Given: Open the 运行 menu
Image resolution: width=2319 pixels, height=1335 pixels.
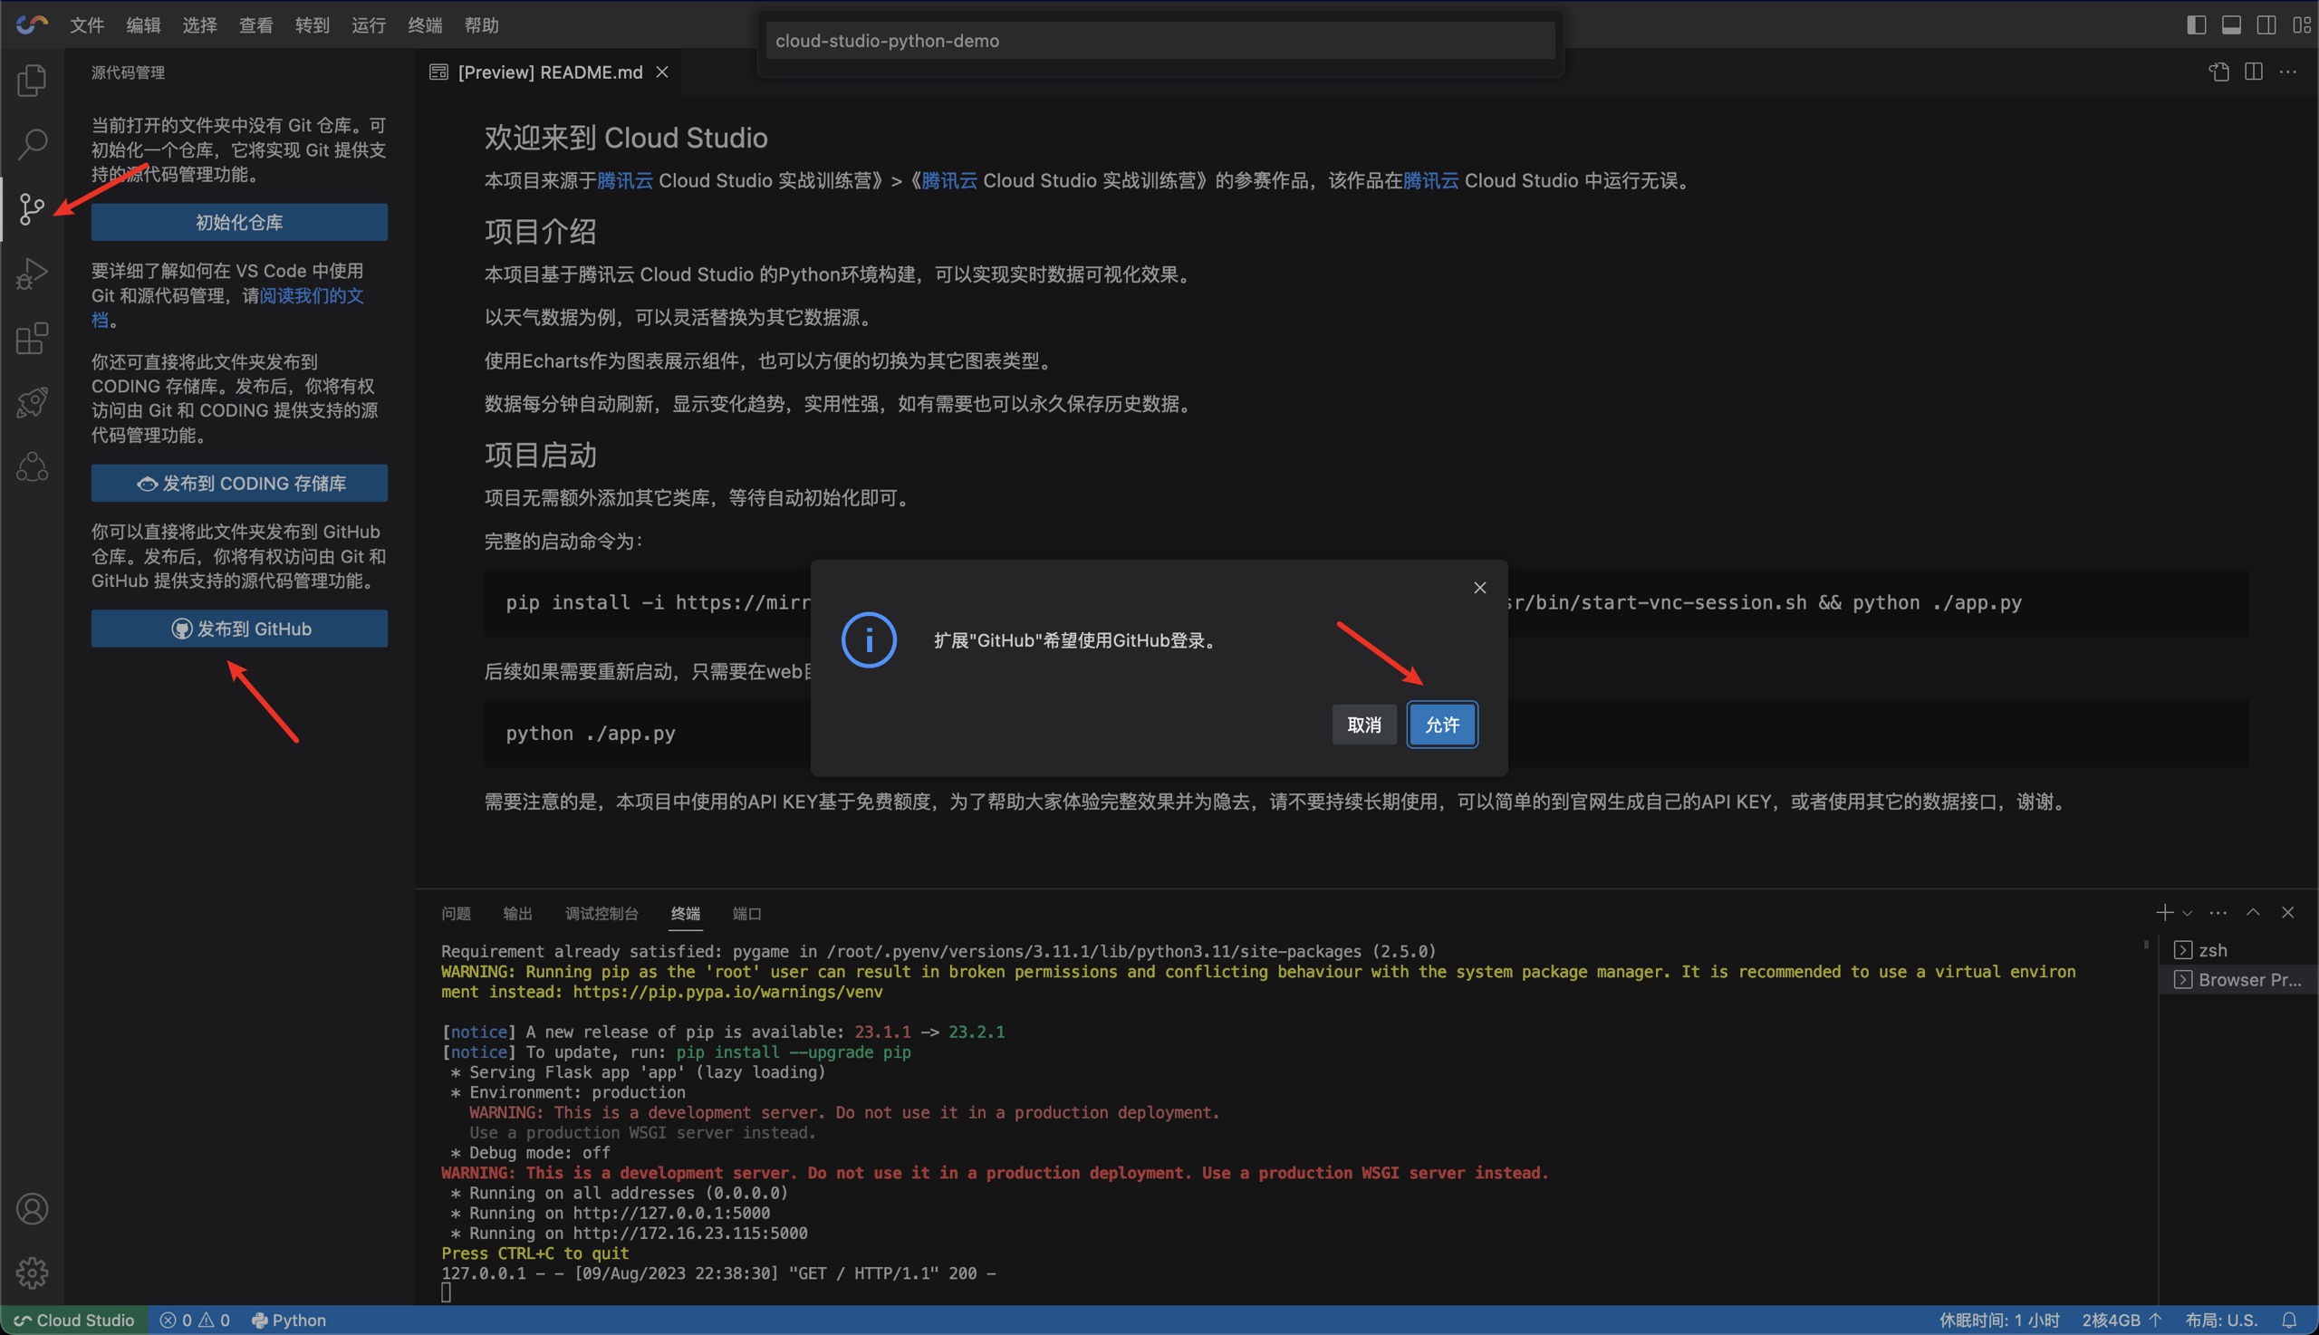Looking at the screenshot, I should coord(369,24).
